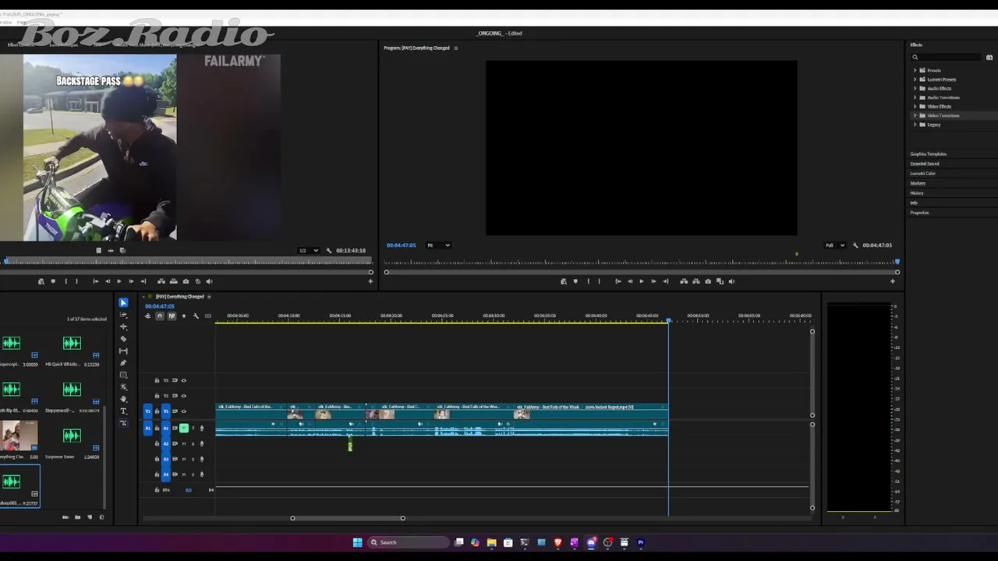Open Source monitor 1/2 resolution dropdown
The height and width of the screenshot is (561, 998).
[308, 250]
